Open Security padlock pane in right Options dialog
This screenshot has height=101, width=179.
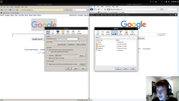pos(126,33)
